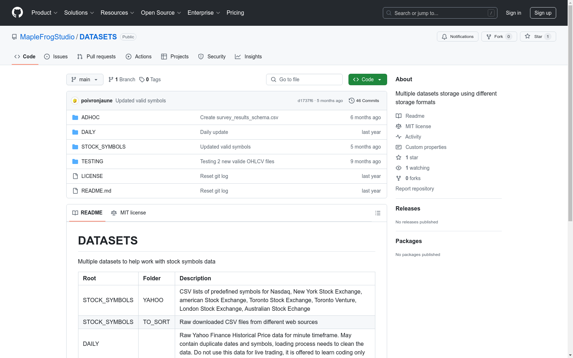573x358 pixels.
Task: Open the Daily update commit message
Action: pos(214,132)
